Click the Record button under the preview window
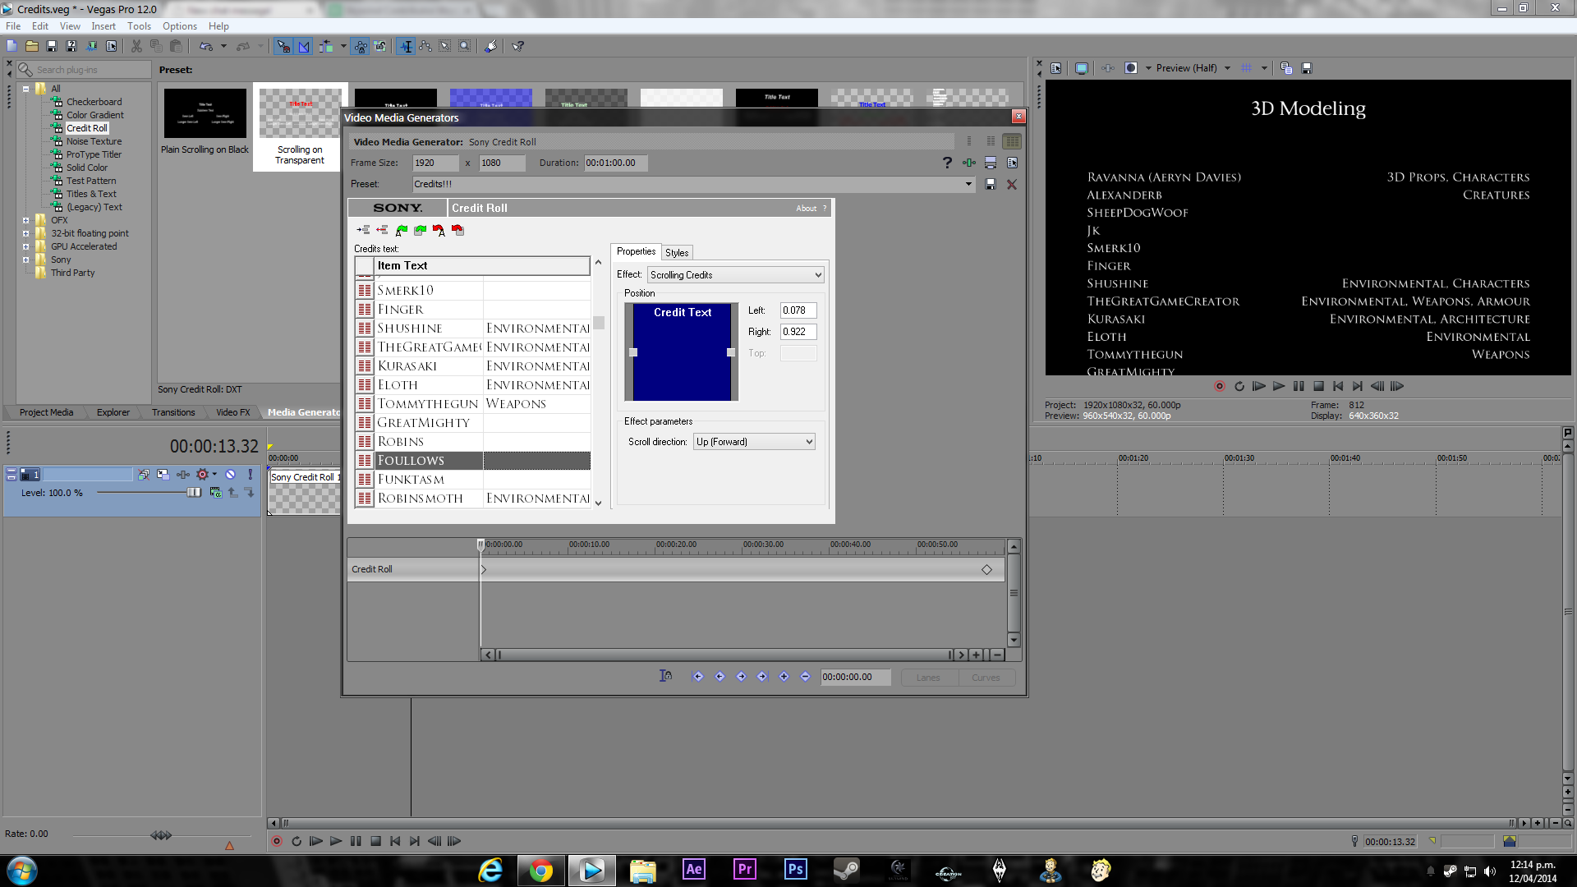The width and height of the screenshot is (1577, 887). pyautogui.click(x=1220, y=386)
